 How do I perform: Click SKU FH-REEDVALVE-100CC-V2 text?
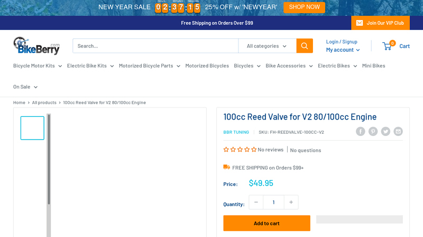tap(291, 132)
